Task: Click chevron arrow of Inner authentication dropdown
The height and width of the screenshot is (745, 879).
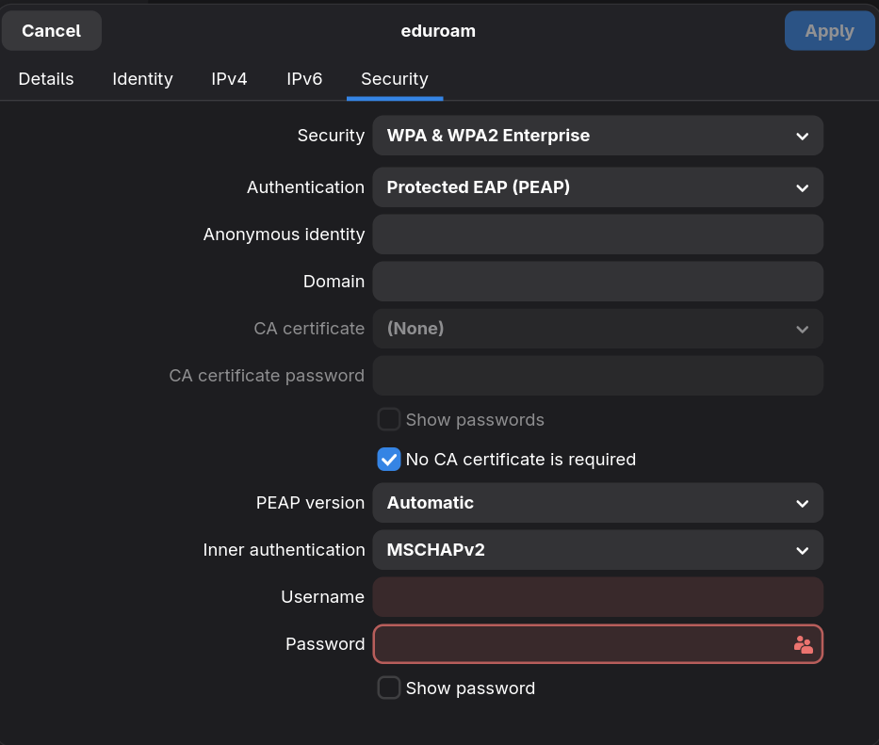Action: (802, 550)
